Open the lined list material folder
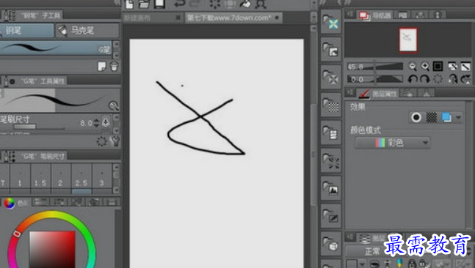The image size is (475, 268). (x=331, y=133)
